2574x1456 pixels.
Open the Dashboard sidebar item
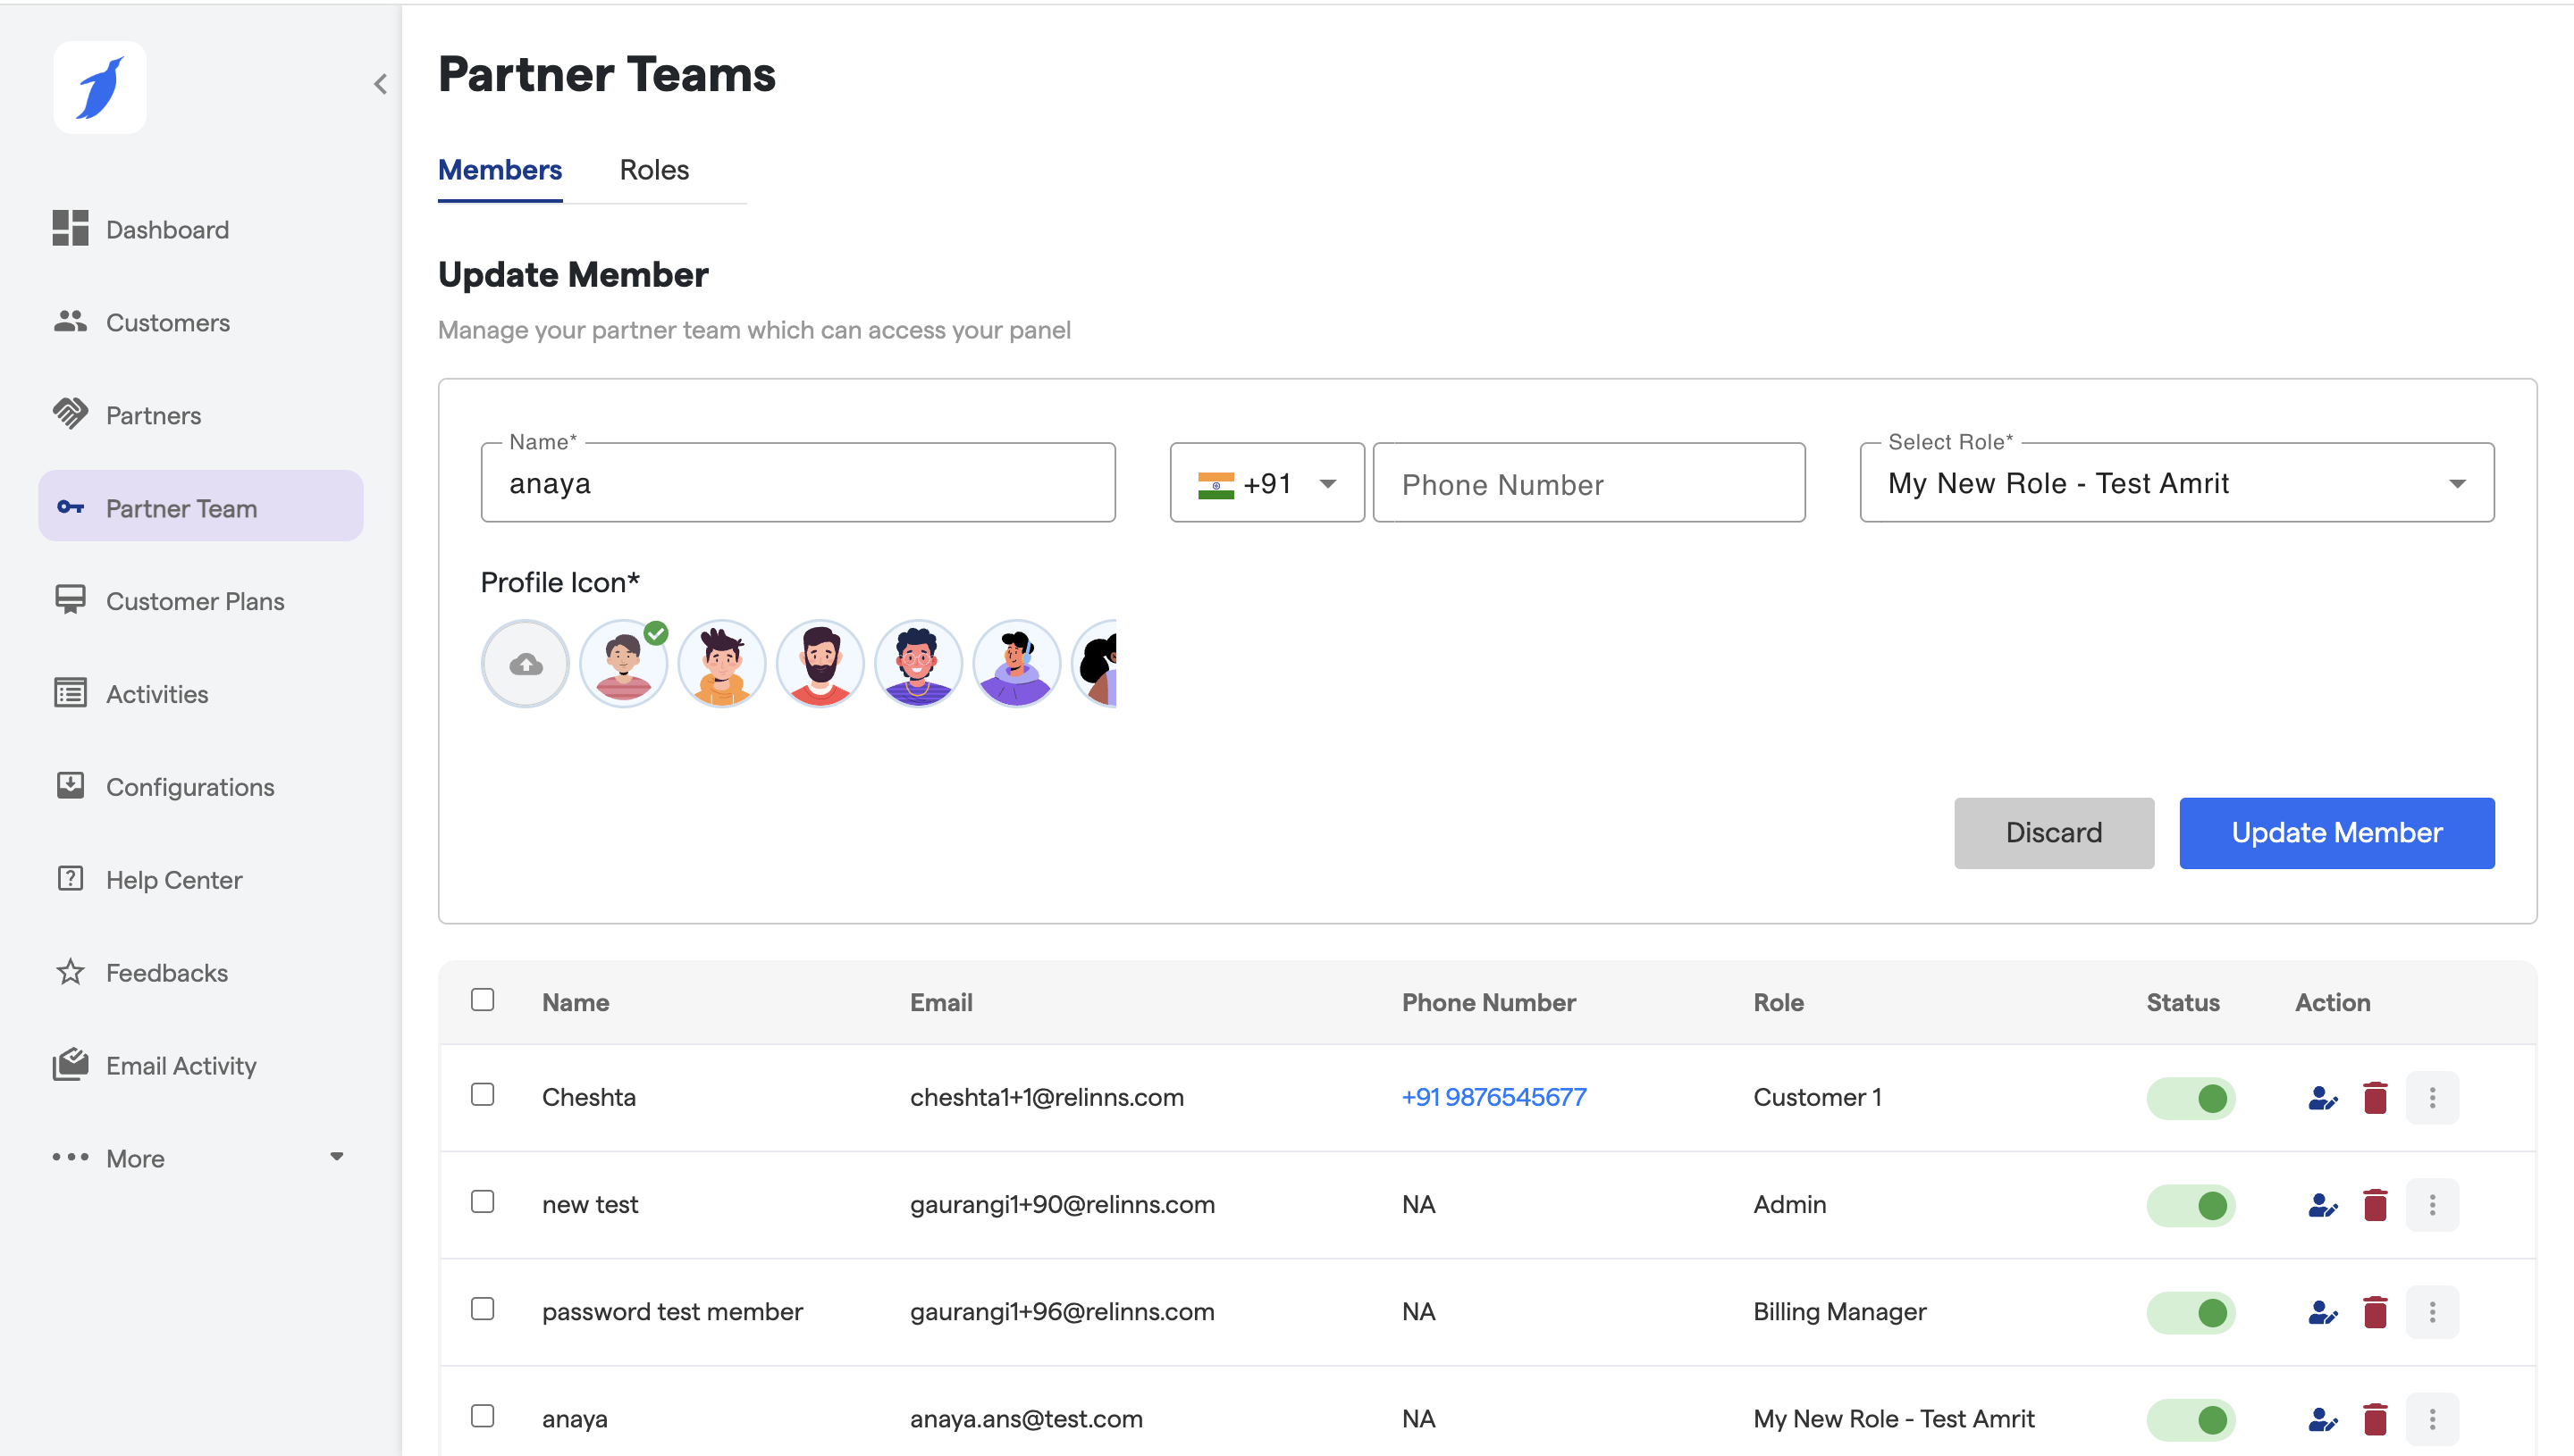click(x=167, y=229)
